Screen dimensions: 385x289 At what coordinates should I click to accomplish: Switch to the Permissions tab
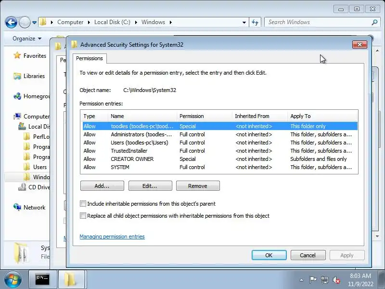click(90, 58)
